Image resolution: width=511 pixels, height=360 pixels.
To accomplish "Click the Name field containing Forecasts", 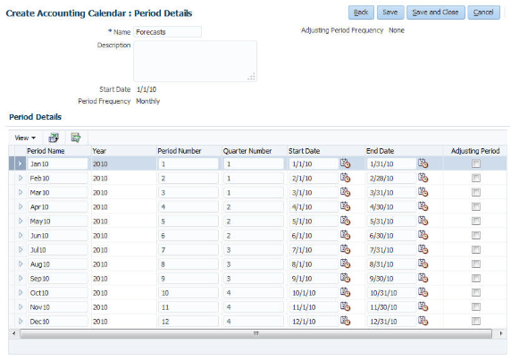I will [x=168, y=32].
